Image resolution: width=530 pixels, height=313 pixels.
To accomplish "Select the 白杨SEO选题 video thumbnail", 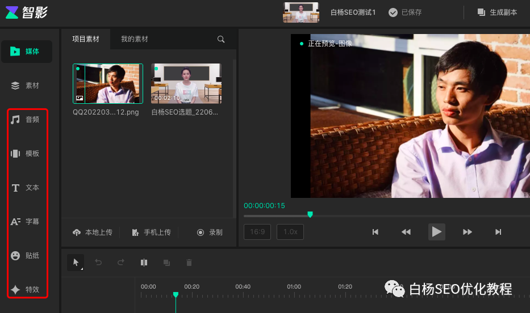I will tap(186, 83).
